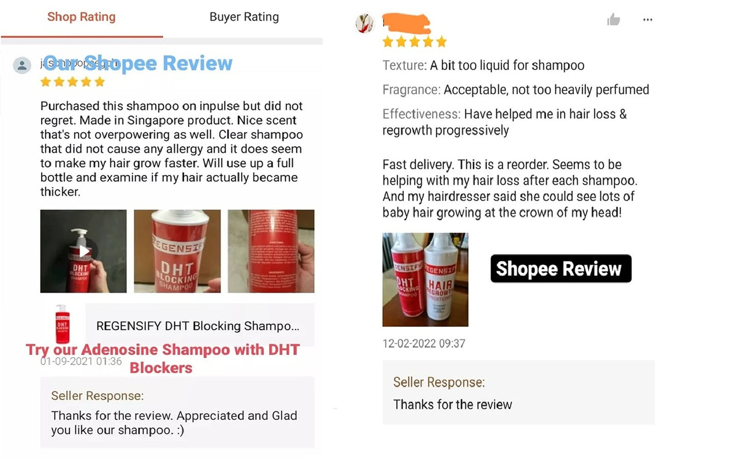Play the shampoo video review
This screenshot has height=459, width=734.
tap(83, 251)
